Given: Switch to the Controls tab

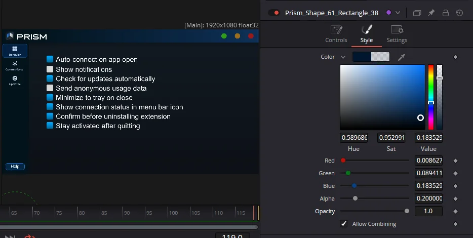Looking at the screenshot, I should click(x=336, y=34).
